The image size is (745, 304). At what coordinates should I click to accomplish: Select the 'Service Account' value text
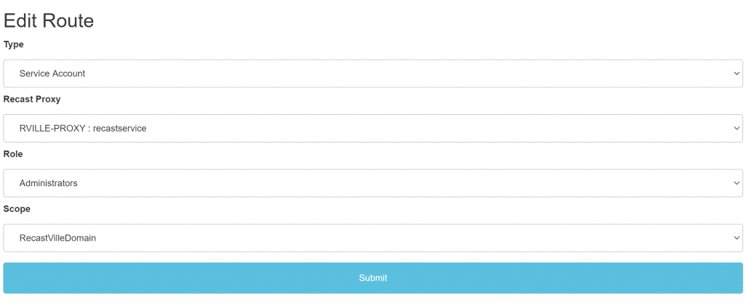tap(52, 73)
